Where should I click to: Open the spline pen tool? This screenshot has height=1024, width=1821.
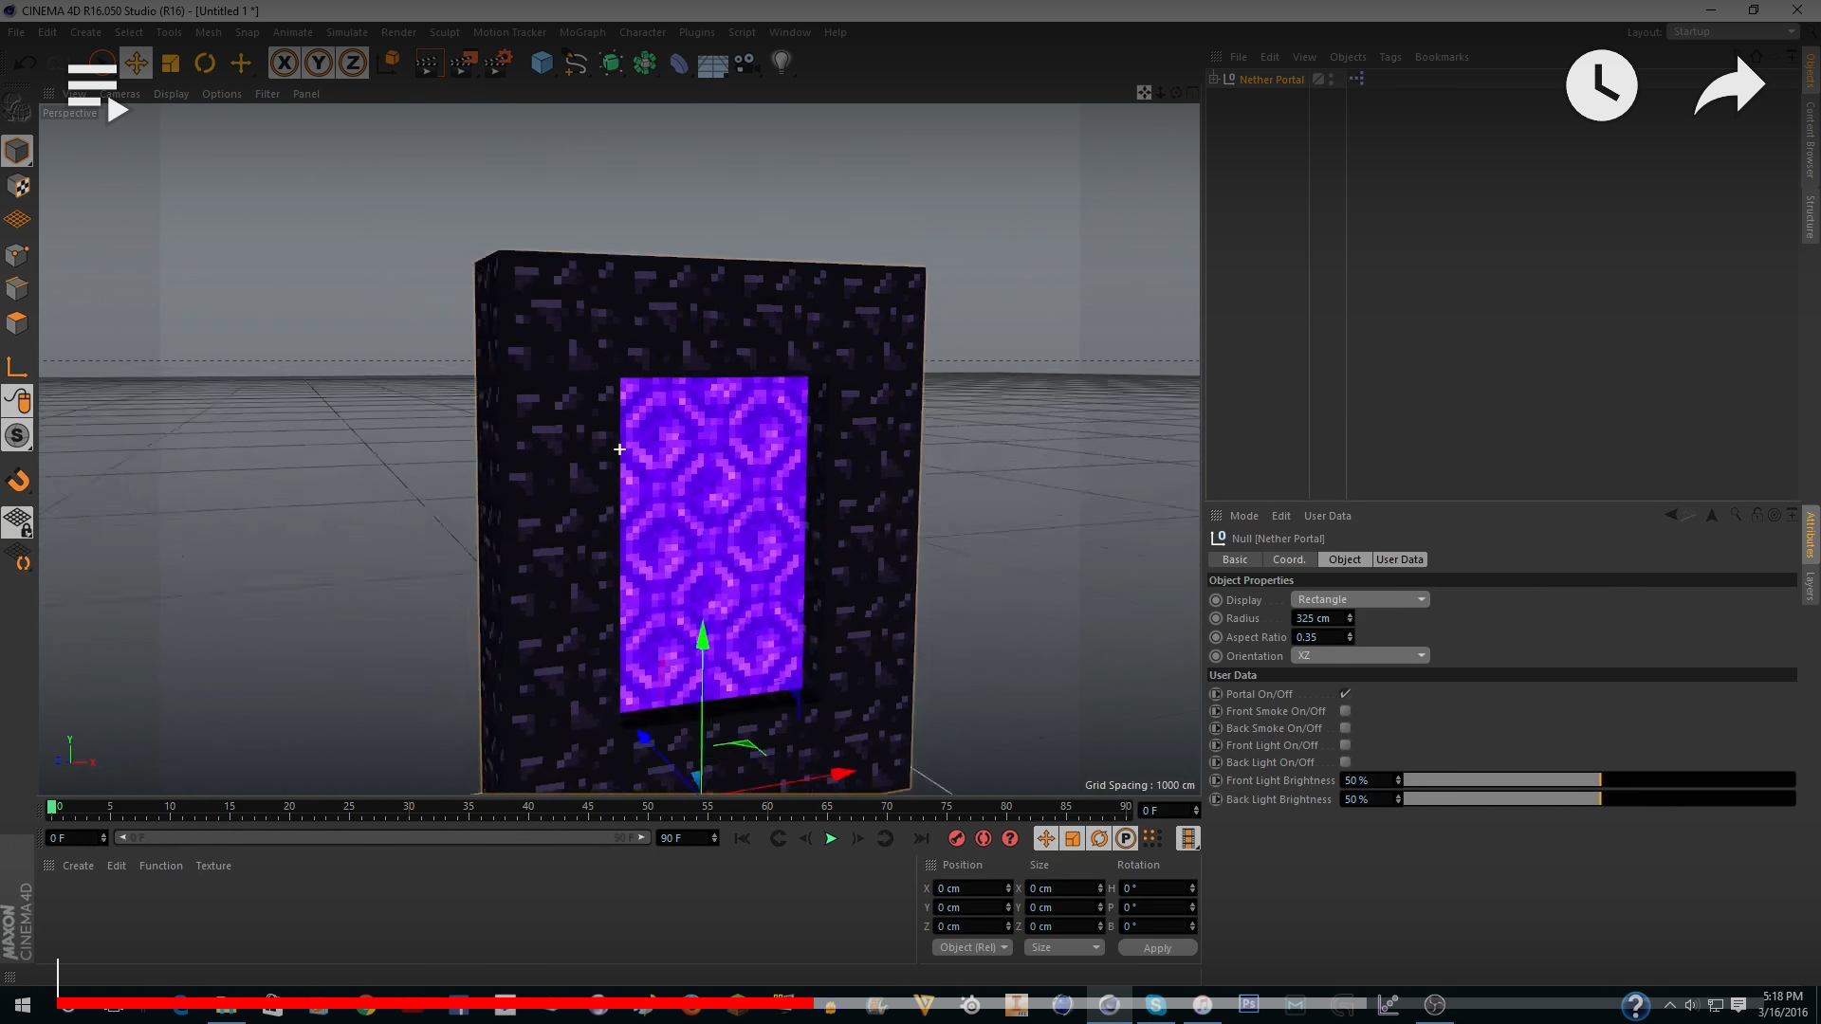(x=576, y=64)
